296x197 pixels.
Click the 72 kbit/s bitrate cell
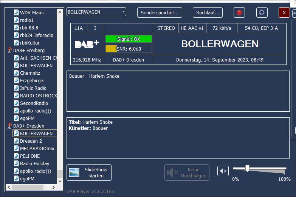pos(222,28)
